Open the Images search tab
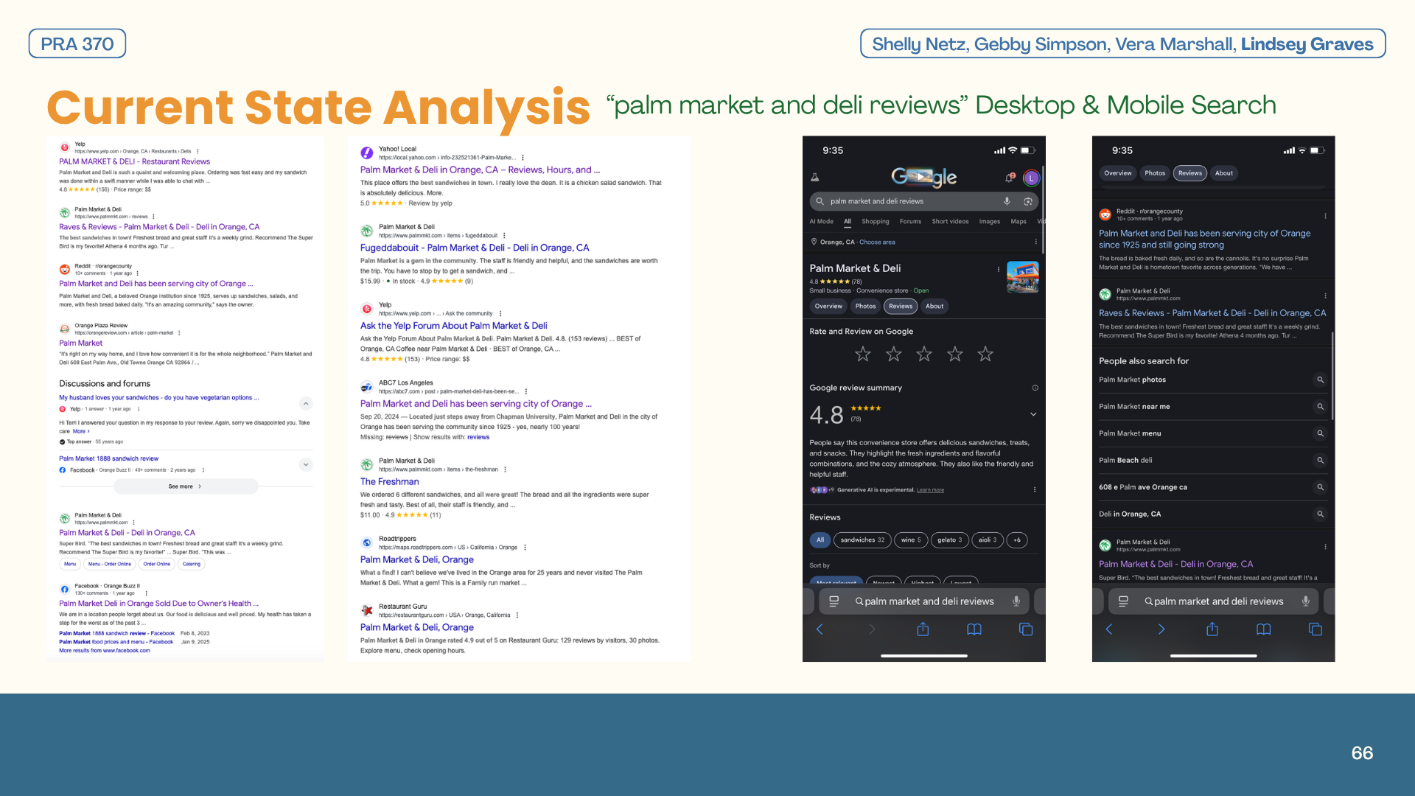This screenshot has width=1415, height=796. [990, 221]
